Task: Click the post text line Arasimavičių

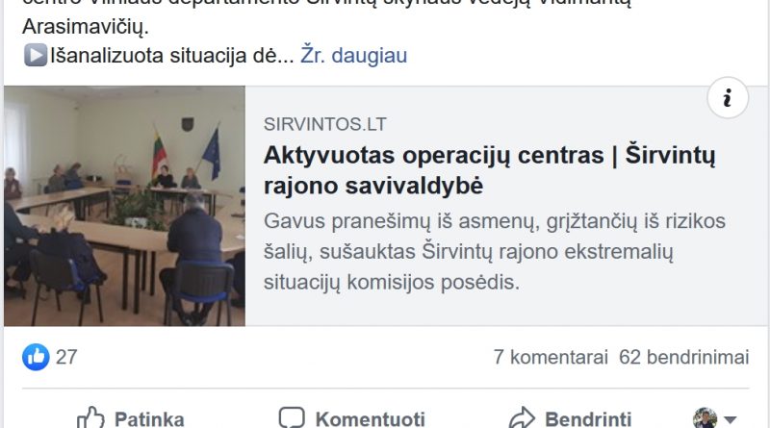Action: [86, 27]
